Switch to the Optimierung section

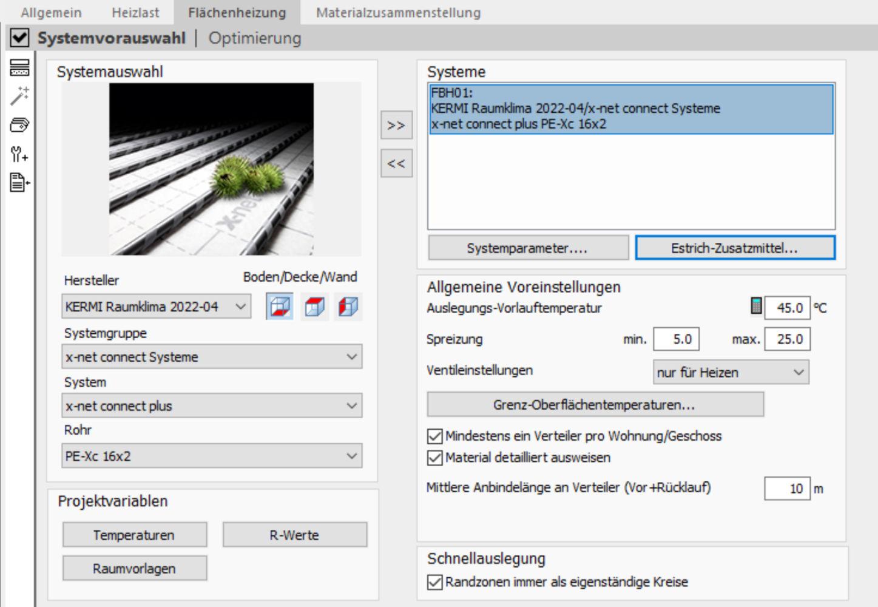[255, 38]
